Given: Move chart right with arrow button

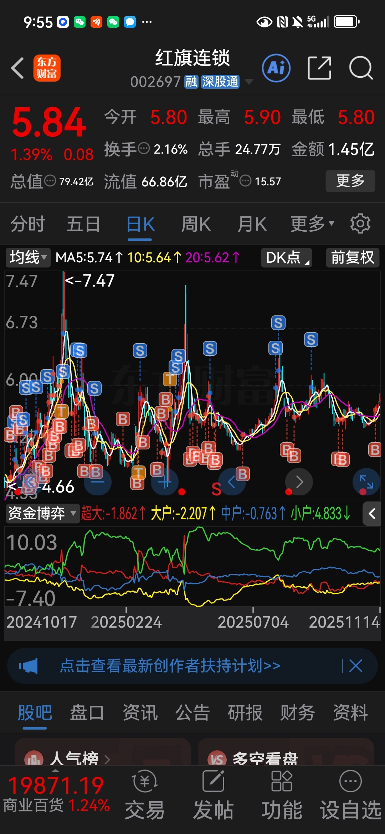Looking at the screenshot, I should (299, 482).
